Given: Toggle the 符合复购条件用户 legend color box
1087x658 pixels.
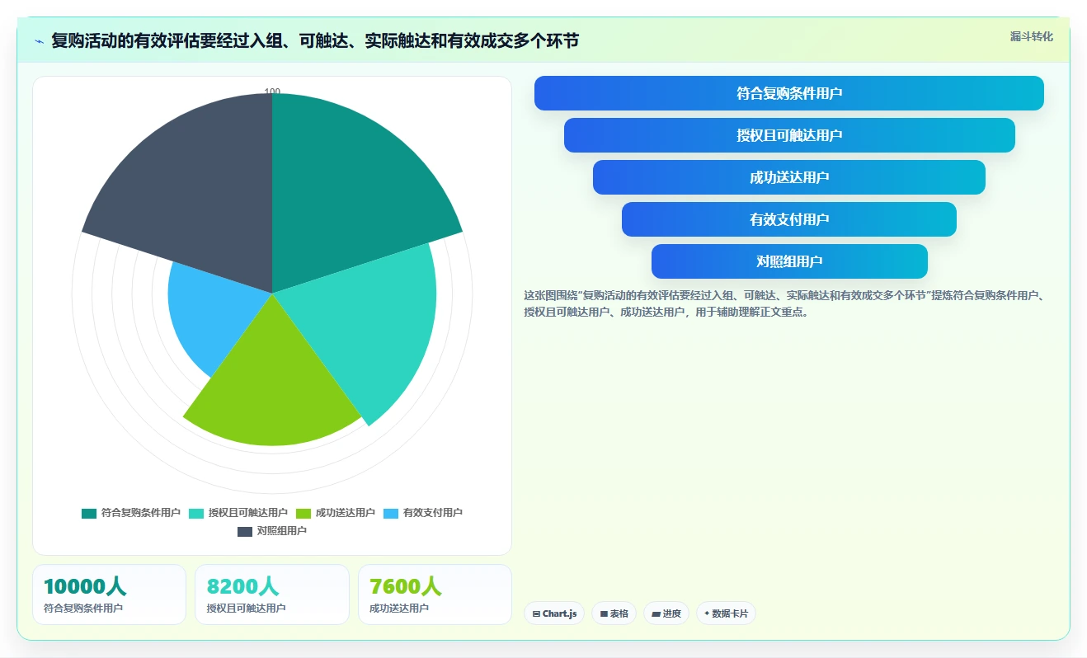Looking at the screenshot, I should (x=89, y=513).
